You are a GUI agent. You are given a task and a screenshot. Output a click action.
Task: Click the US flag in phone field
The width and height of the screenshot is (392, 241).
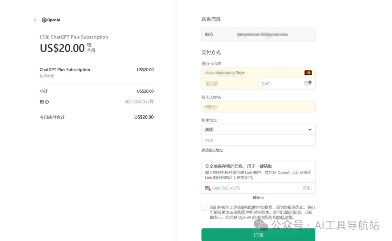coord(208,188)
